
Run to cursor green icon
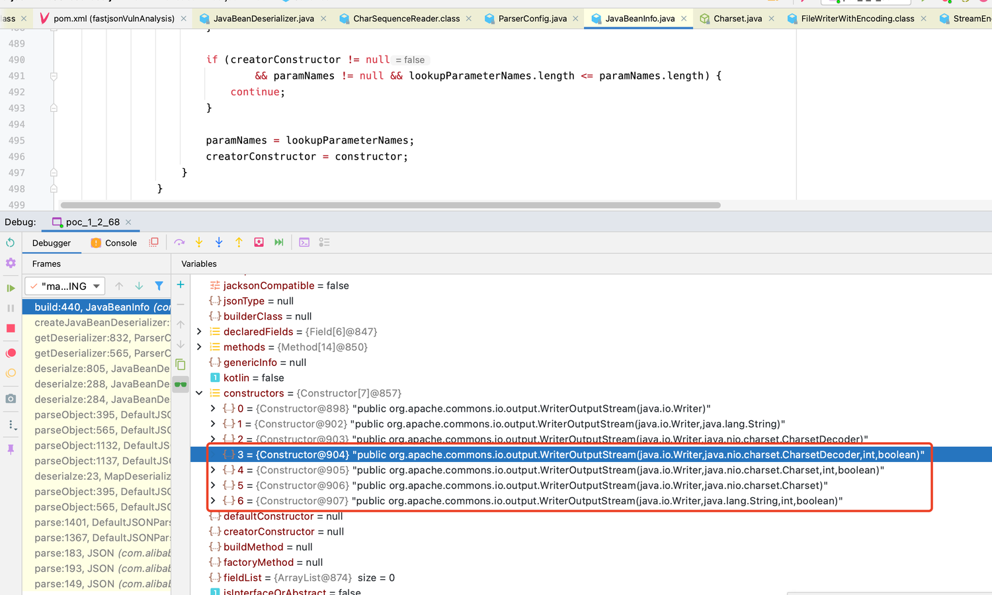[x=279, y=243]
